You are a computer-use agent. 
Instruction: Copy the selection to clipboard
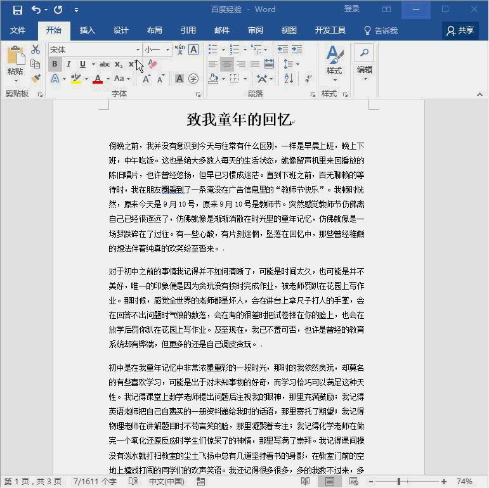pos(36,64)
